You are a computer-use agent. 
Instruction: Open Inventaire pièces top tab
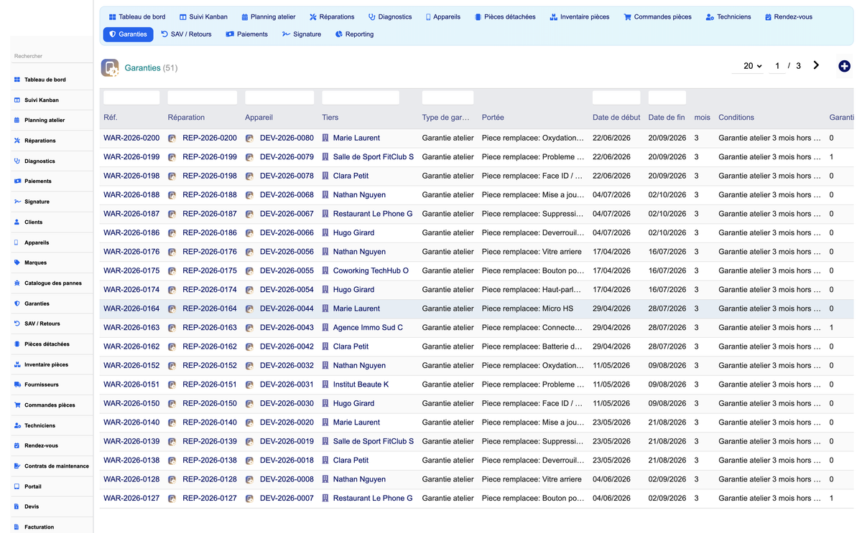point(580,16)
